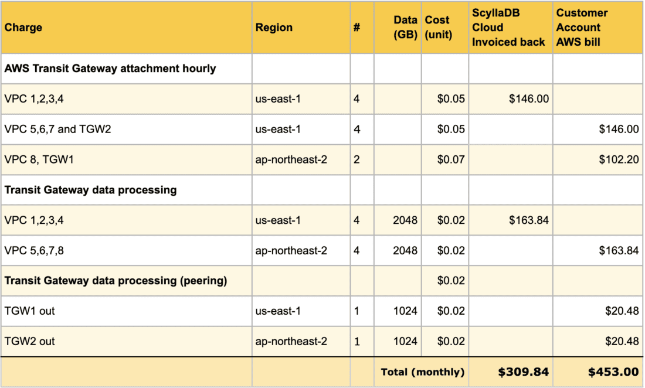Screen dimensions: 645x388
Task: Click $0.02 in TGW1 out row
Action: coord(444,311)
